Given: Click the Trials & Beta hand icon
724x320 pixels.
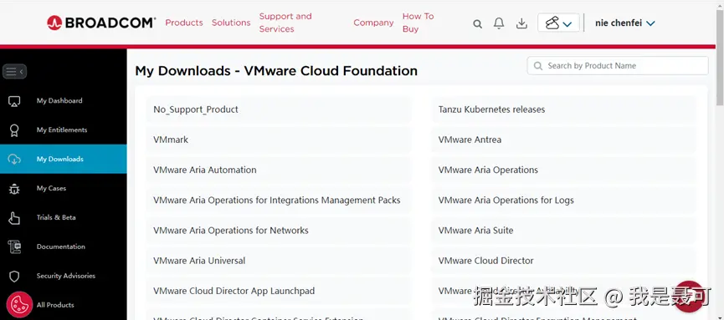Looking at the screenshot, I should (x=14, y=217).
